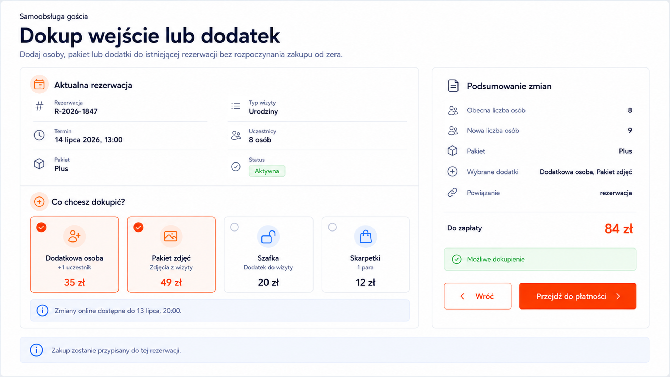Click Przejdź do płatności button
The width and height of the screenshot is (670, 377).
pos(578,296)
